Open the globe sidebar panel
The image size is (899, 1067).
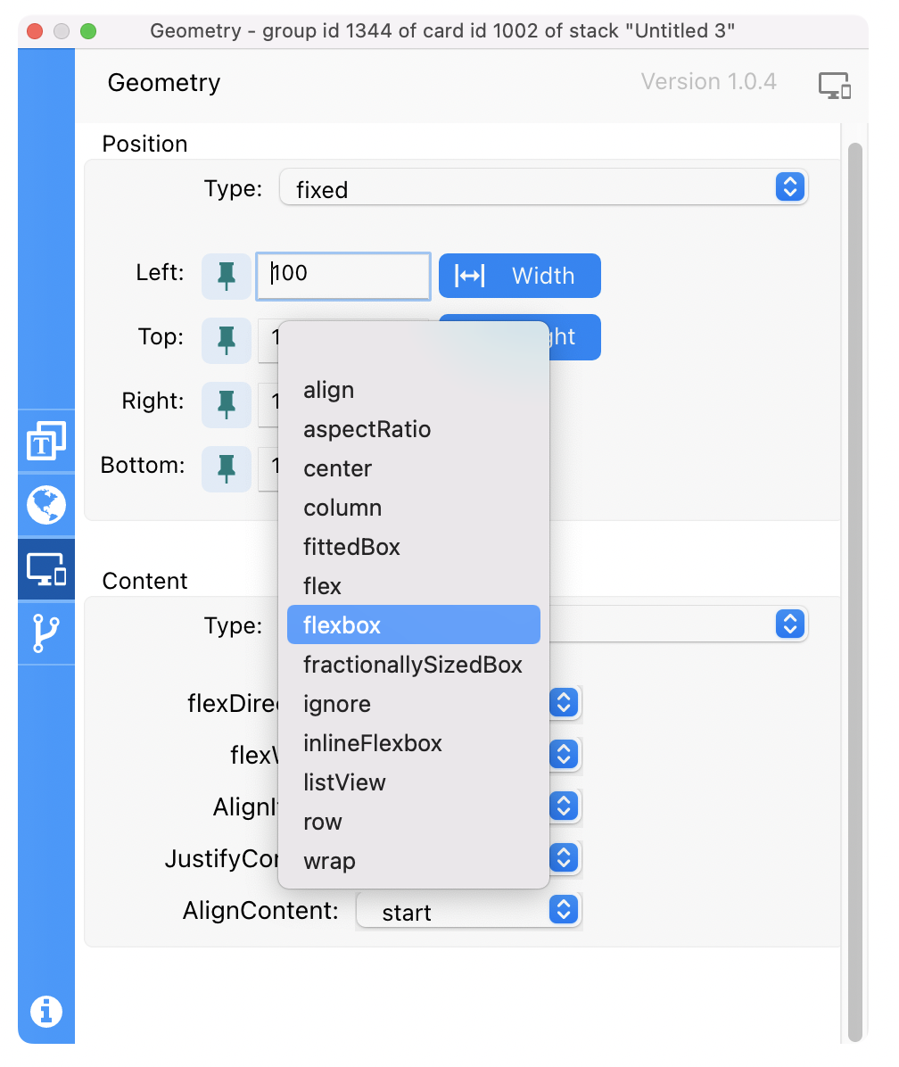point(45,505)
